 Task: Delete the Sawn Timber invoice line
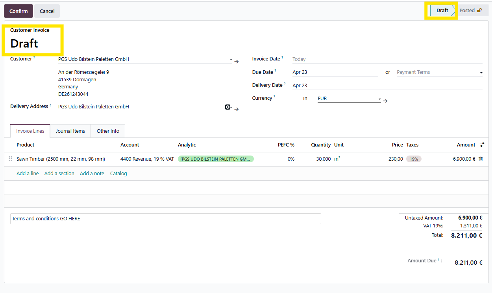point(481,159)
